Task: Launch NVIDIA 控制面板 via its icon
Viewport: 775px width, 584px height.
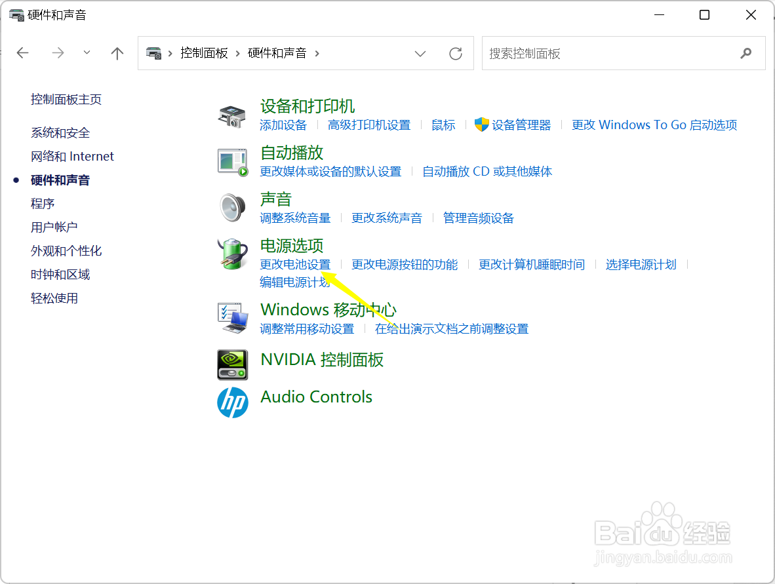Action: coord(232,364)
